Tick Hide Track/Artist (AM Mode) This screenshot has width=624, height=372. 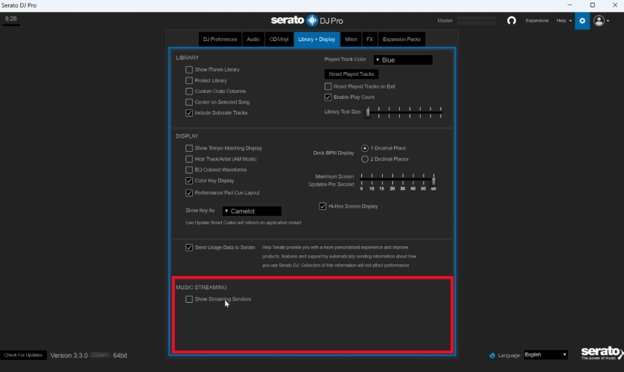189,159
